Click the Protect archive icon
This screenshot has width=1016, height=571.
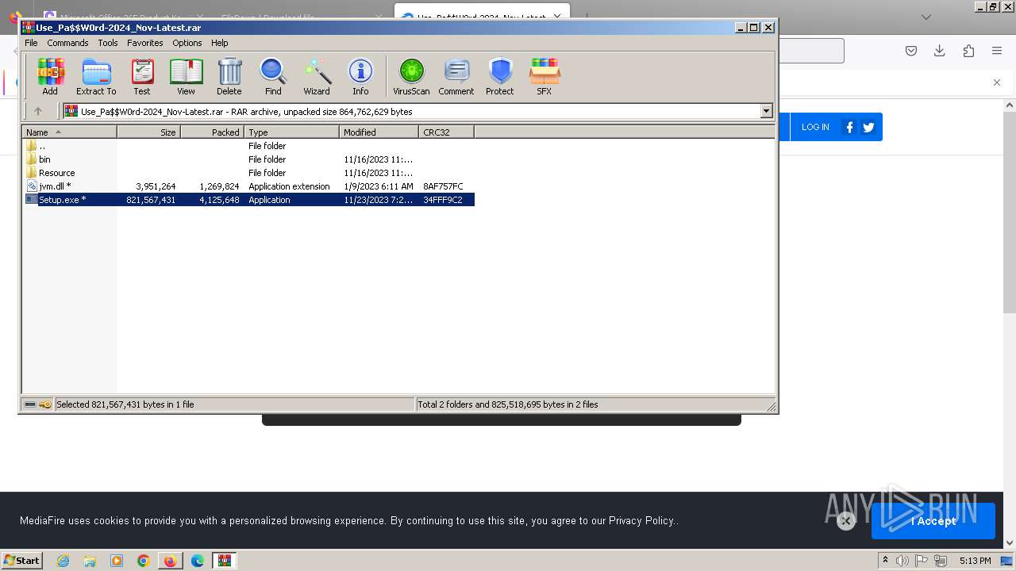coord(500,77)
